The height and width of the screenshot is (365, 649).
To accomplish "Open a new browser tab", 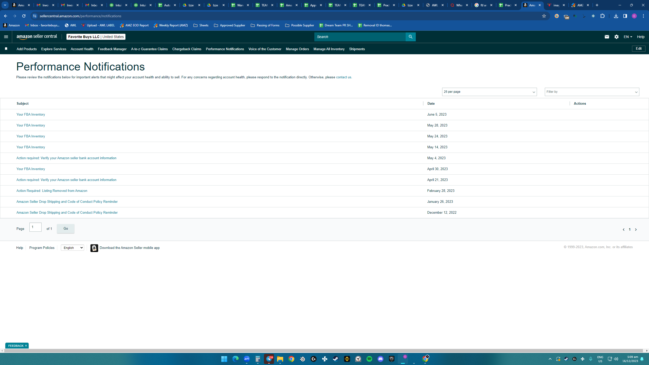I will tap(597, 5).
